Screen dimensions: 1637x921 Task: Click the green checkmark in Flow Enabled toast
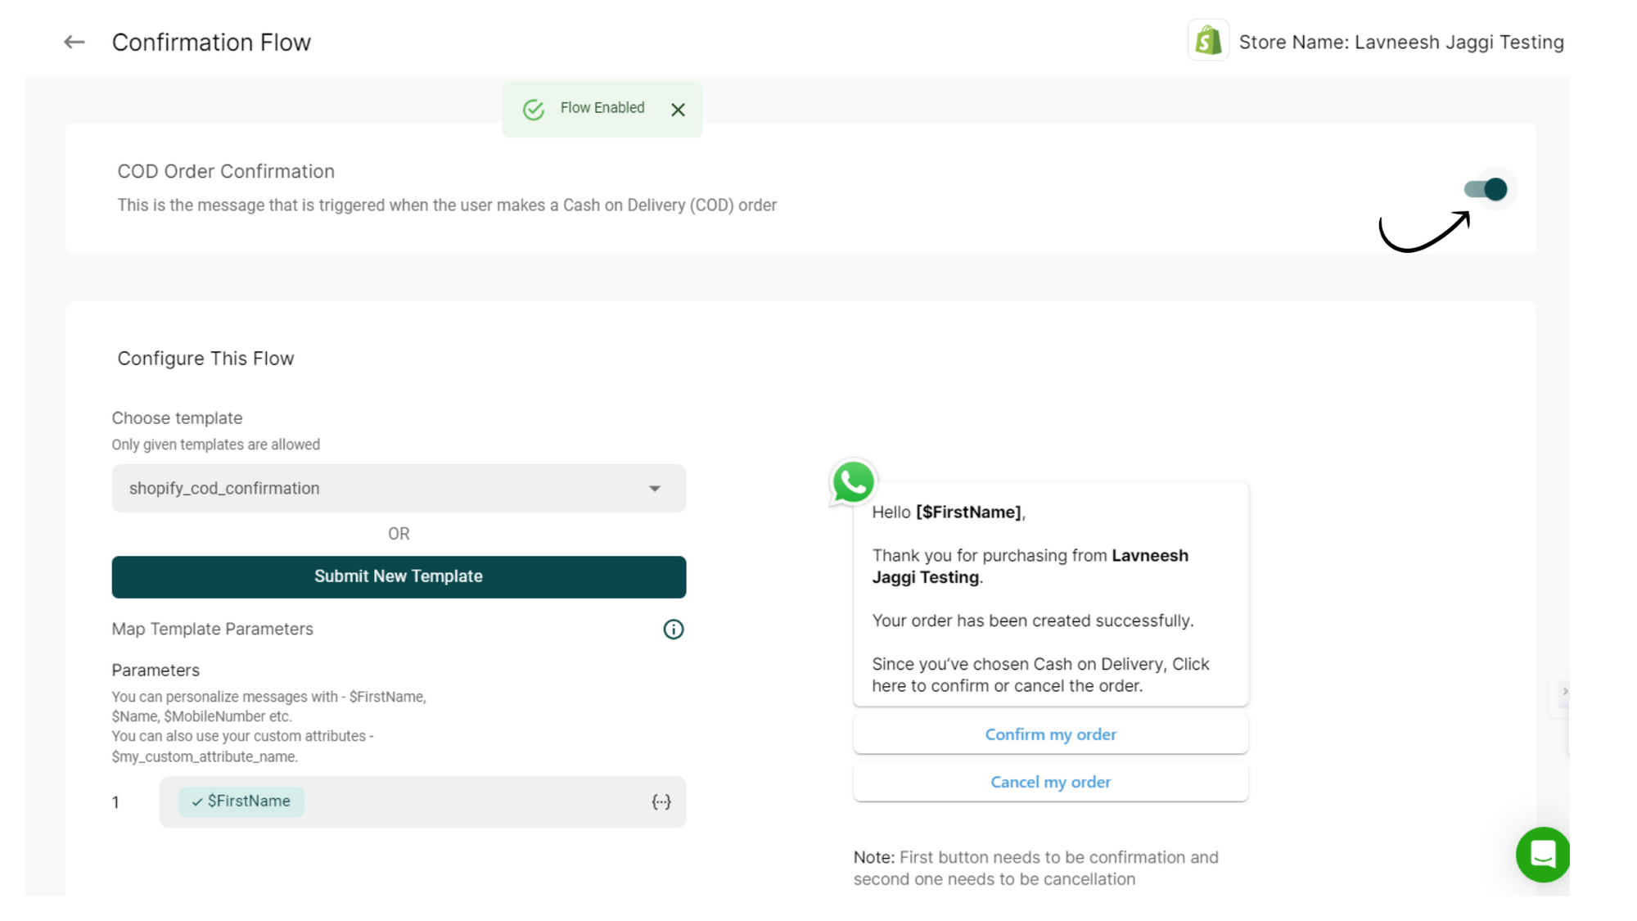coord(534,110)
